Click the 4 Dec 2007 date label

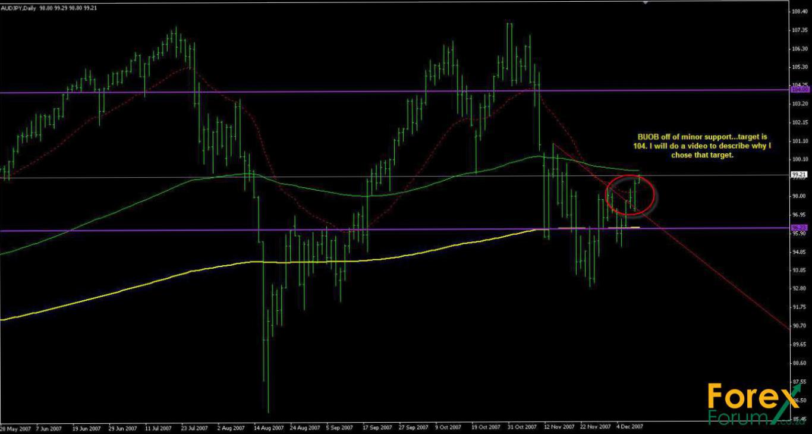point(630,427)
